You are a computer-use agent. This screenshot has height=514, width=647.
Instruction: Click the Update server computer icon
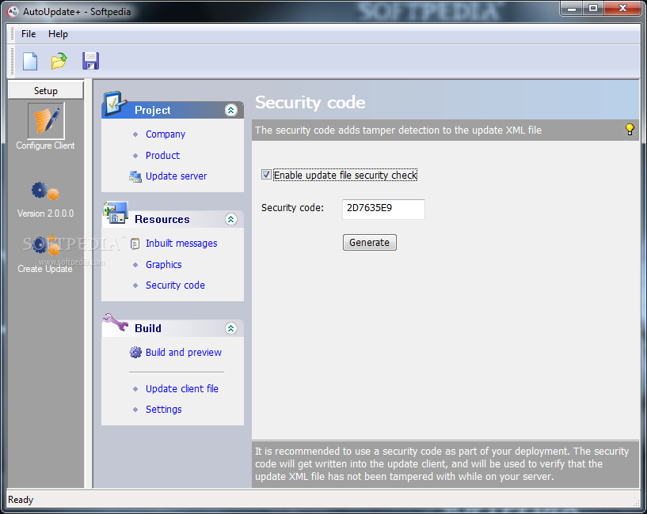tap(135, 176)
